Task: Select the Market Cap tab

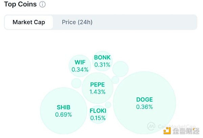Action: [29, 22]
